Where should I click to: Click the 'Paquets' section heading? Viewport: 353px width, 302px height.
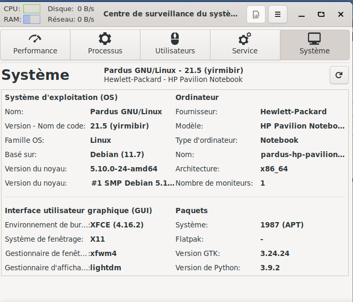(191, 211)
